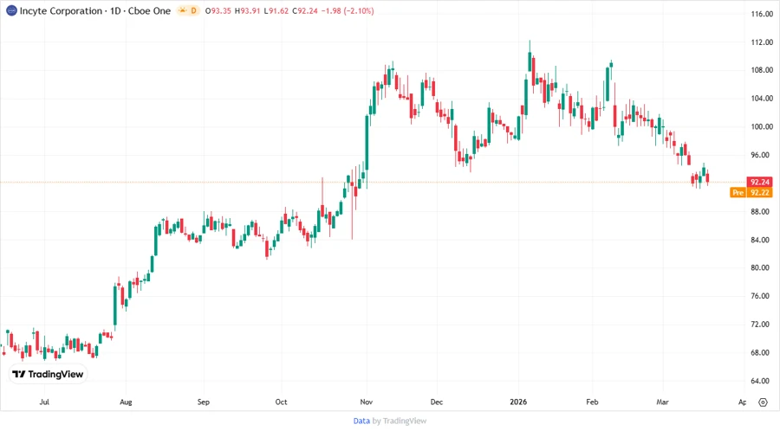Click the Feb label on time axis

(592, 402)
